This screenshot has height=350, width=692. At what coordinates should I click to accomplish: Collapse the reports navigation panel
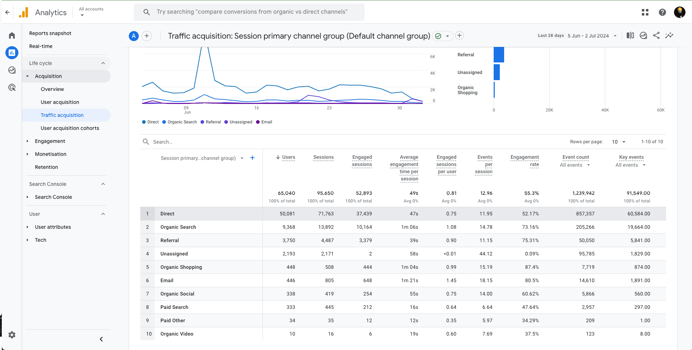(101, 339)
